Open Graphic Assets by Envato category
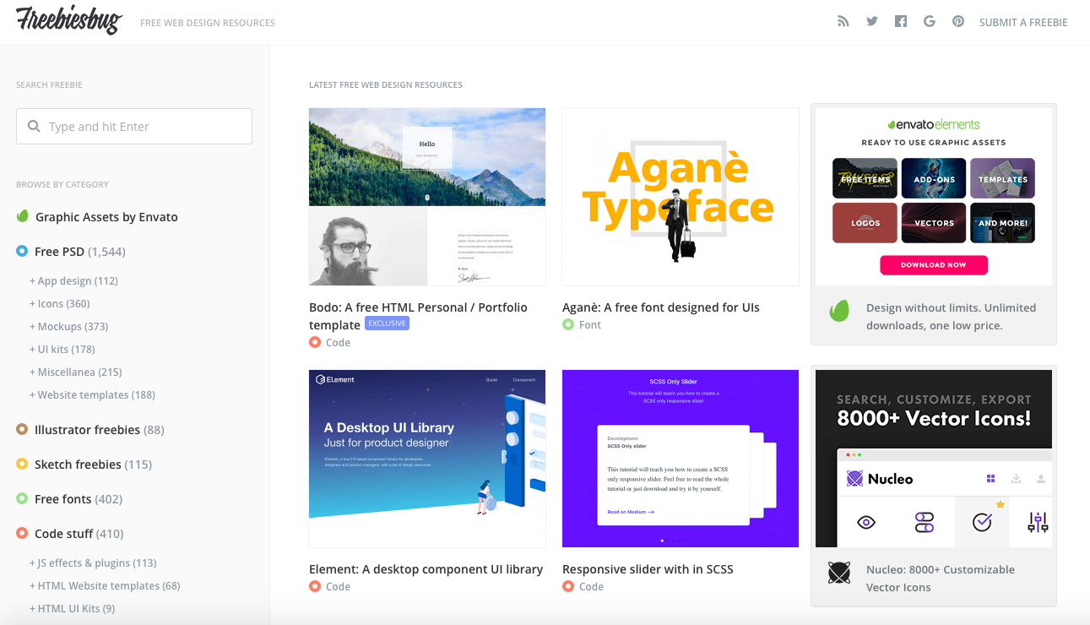 106,217
